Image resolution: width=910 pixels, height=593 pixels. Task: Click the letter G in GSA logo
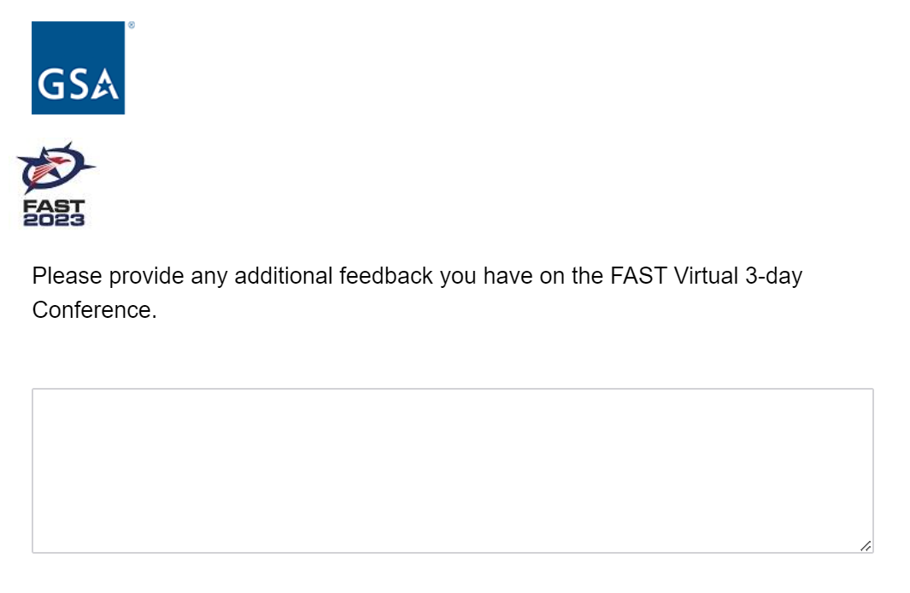[51, 84]
